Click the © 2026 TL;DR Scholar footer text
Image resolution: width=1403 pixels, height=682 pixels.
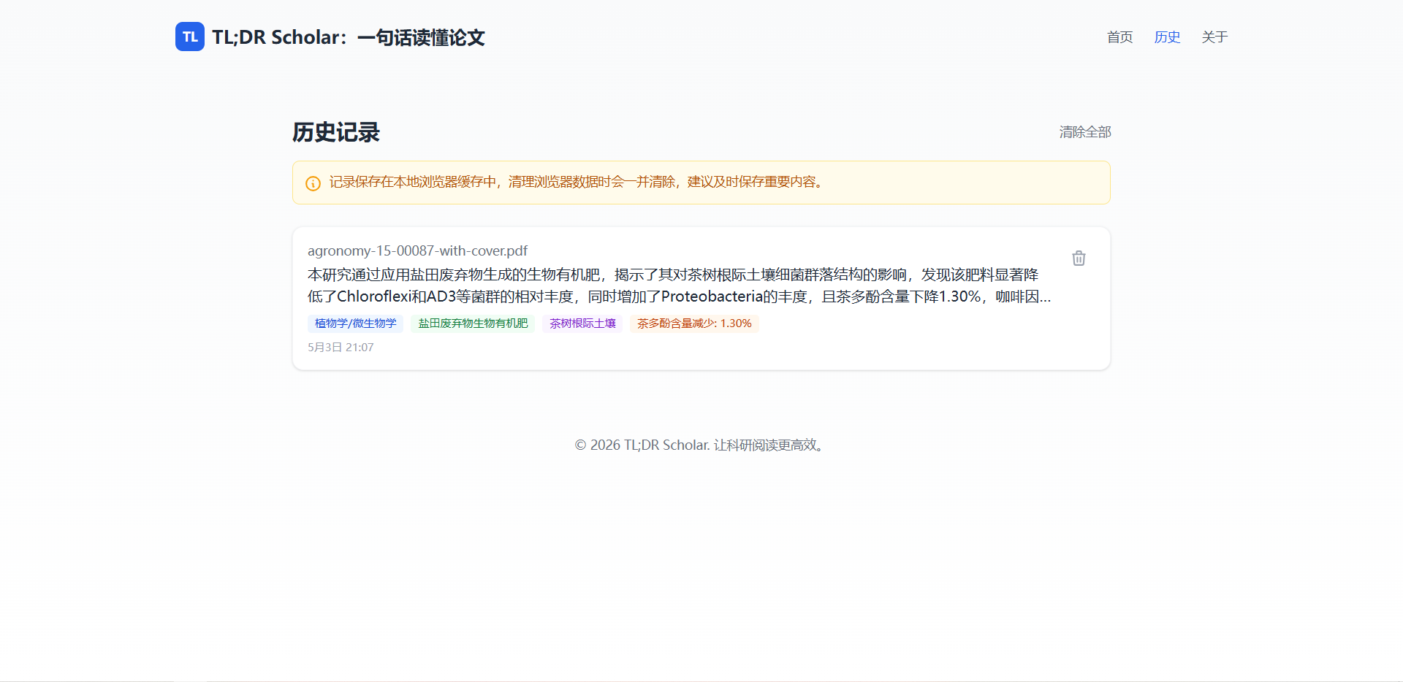(701, 445)
